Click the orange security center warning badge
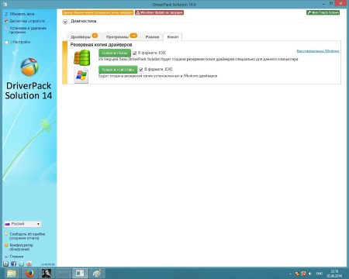This screenshot has height=279, width=349. coord(98,12)
